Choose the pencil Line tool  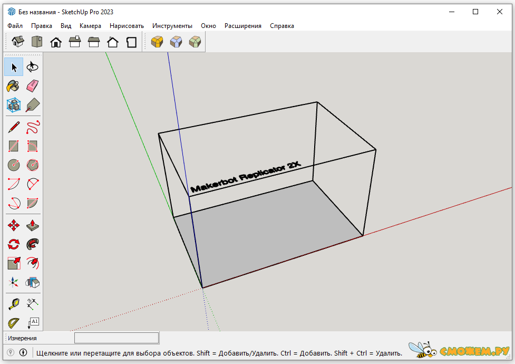(x=14, y=127)
